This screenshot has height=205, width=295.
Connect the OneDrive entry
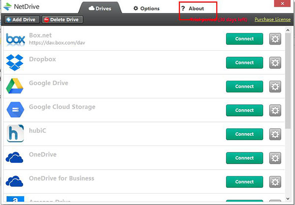click(x=244, y=158)
